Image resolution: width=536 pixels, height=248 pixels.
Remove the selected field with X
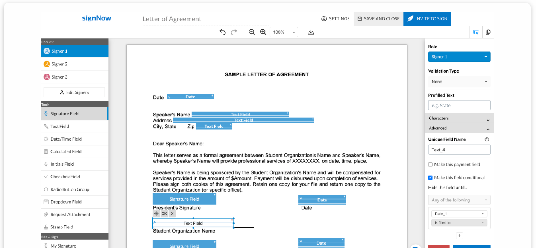pyautogui.click(x=172, y=213)
